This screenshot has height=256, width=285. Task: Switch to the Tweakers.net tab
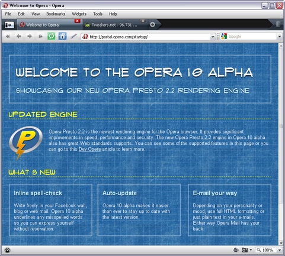coord(114,25)
